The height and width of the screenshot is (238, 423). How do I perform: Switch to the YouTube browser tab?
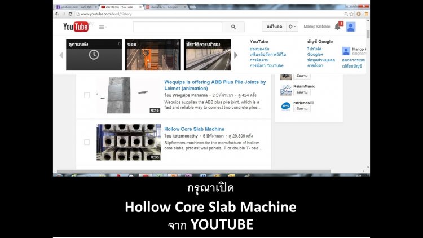tap(121, 7)
